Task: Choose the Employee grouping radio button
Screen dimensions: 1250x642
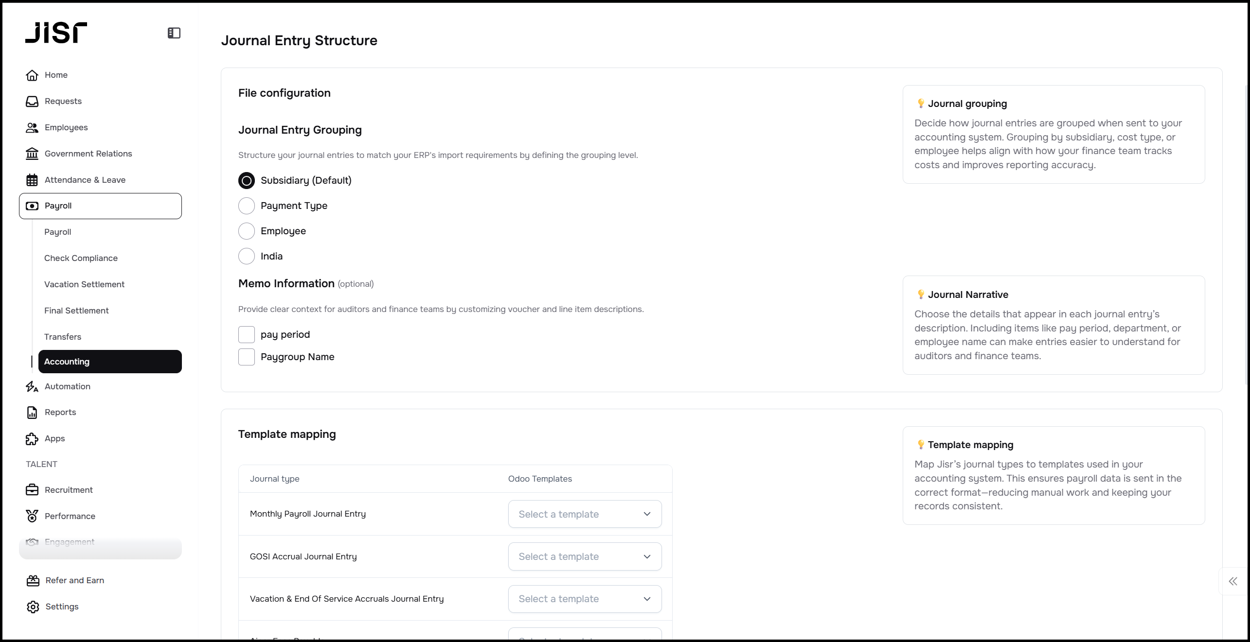Action: pyautogui.click(x=247, y=231)
